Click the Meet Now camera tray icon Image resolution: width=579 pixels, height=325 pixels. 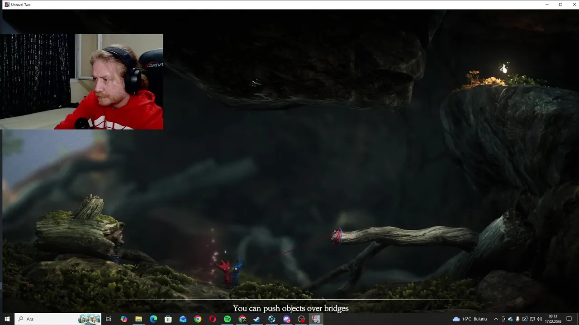pyautogui.click(x=503, y=319)
